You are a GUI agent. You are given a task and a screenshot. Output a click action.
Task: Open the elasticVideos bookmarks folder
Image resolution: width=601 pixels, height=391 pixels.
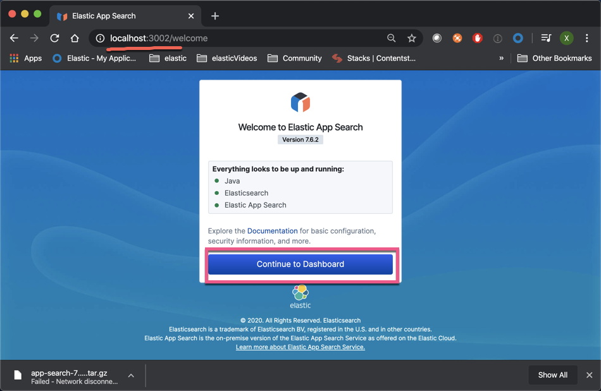tap(227, 58)
